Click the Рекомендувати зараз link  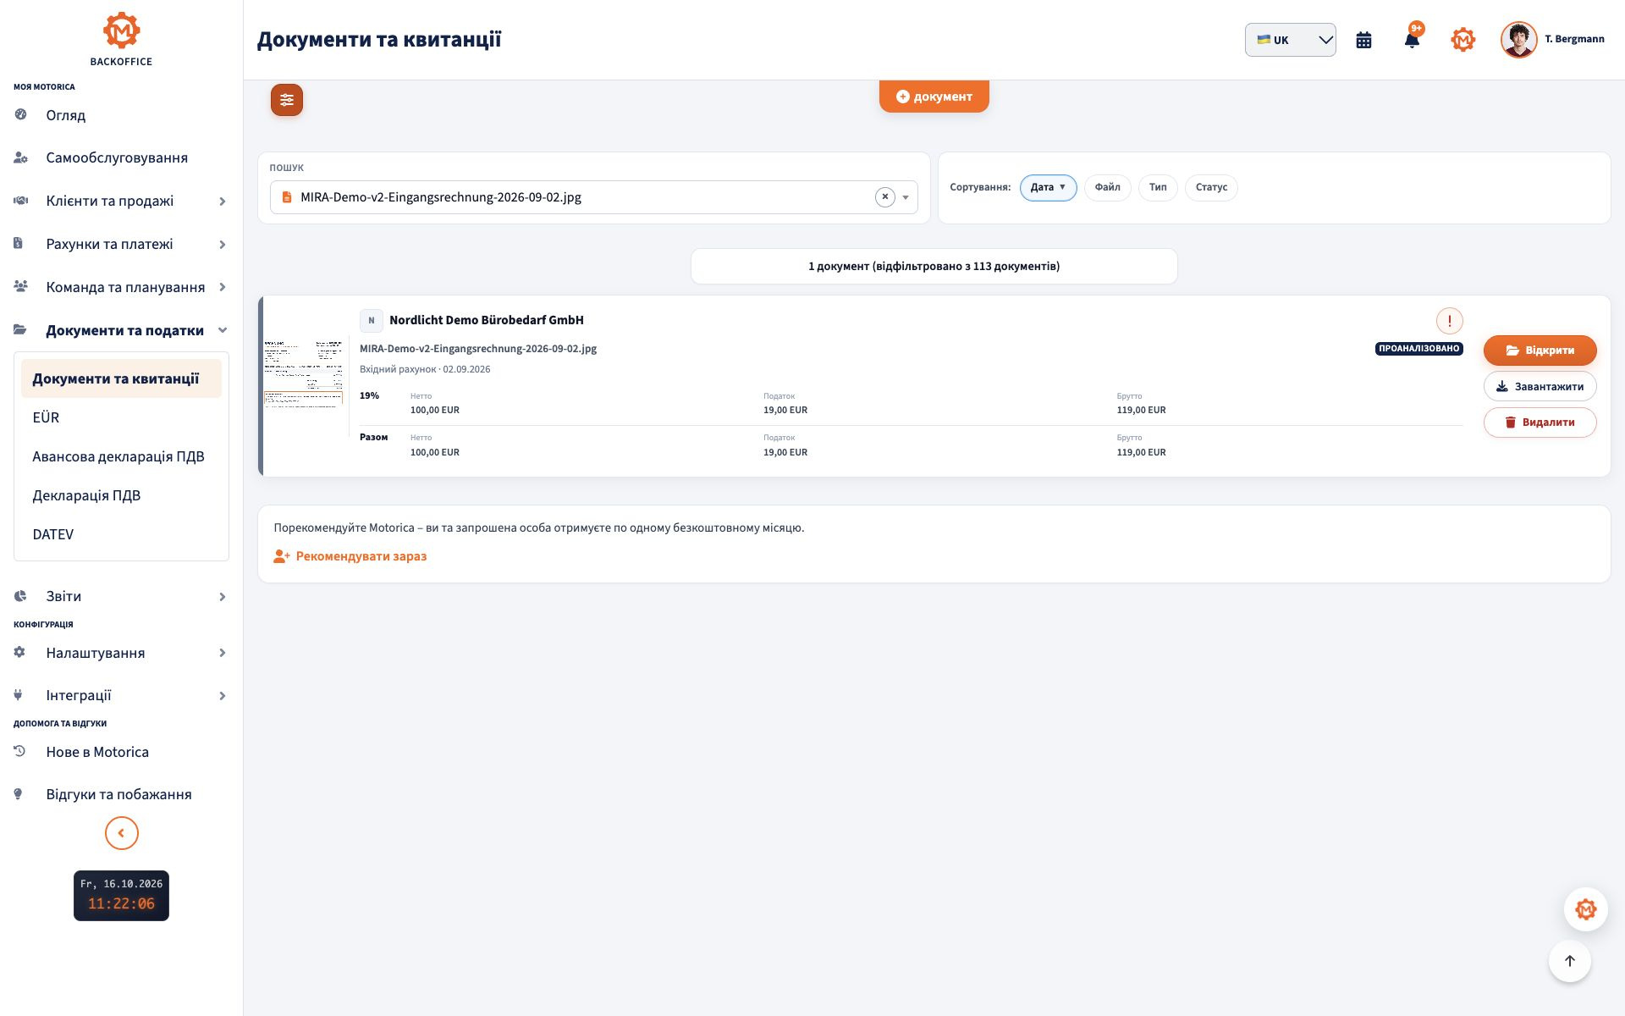coord(361,556)
